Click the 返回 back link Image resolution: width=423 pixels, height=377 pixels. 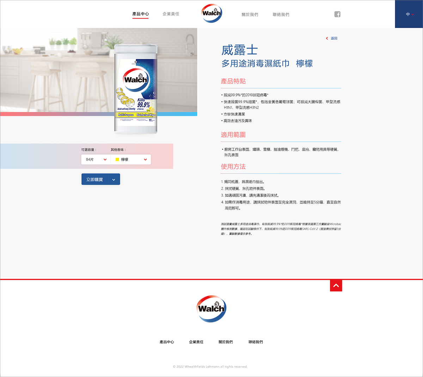point(334,38)
